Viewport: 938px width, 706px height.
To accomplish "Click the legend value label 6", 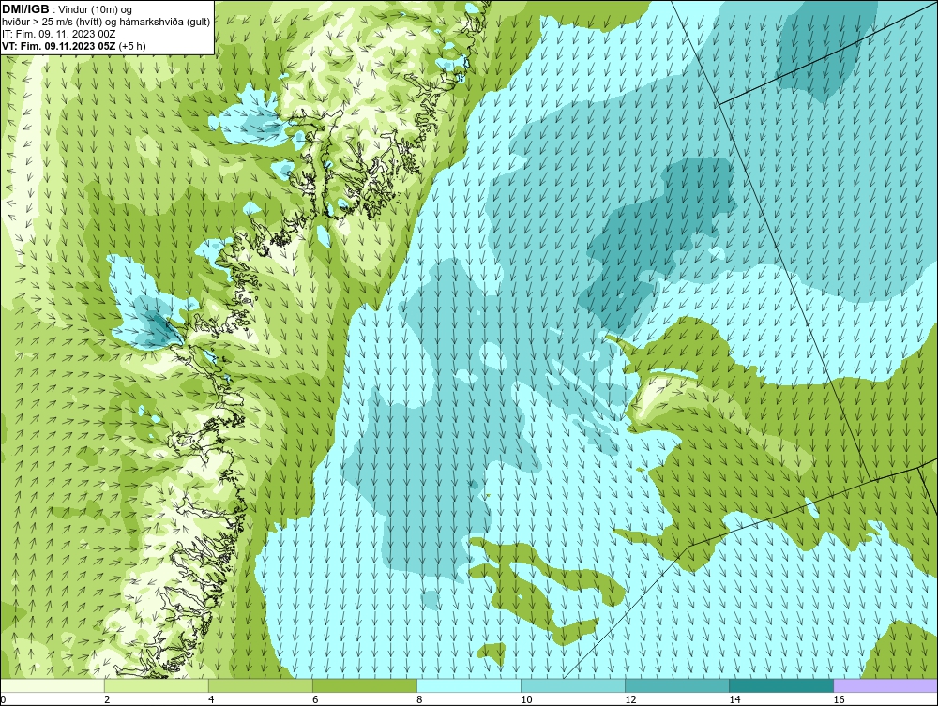I will pyautogui.click(x=315, y=700).
